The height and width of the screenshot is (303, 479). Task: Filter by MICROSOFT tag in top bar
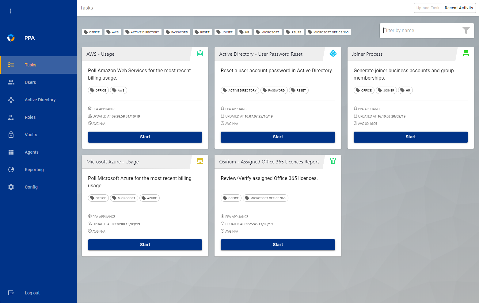[x=268, y=32]
